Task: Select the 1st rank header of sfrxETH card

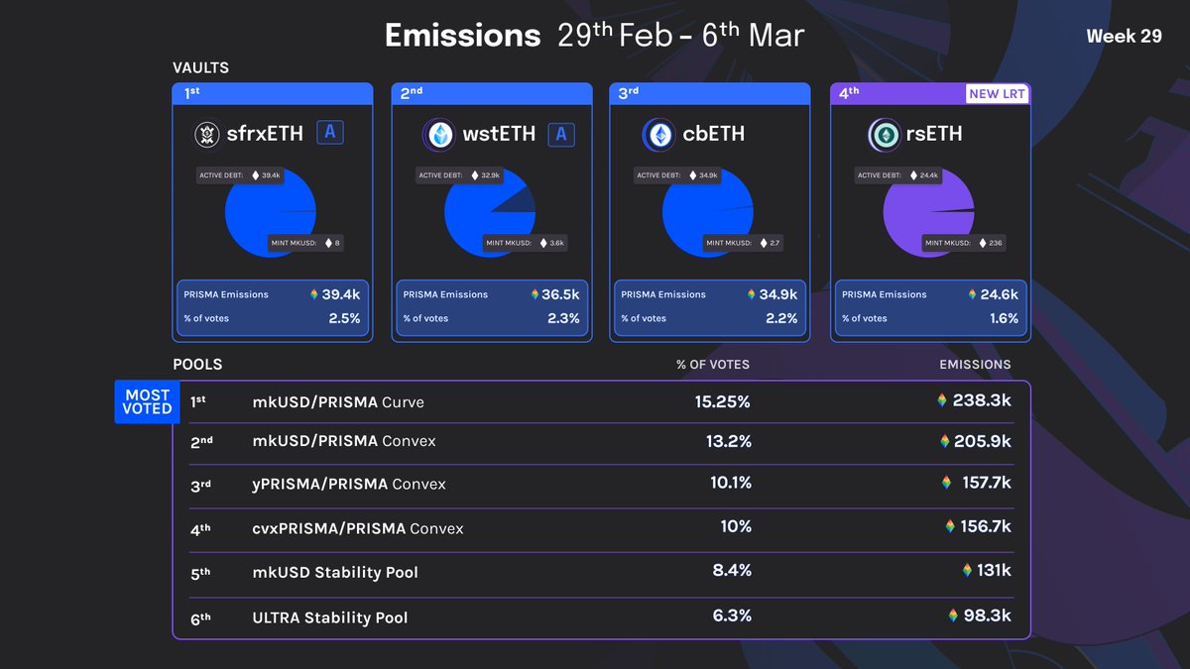Action: pos(273,93)
